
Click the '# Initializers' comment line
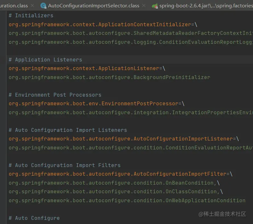tap(31, 15)
